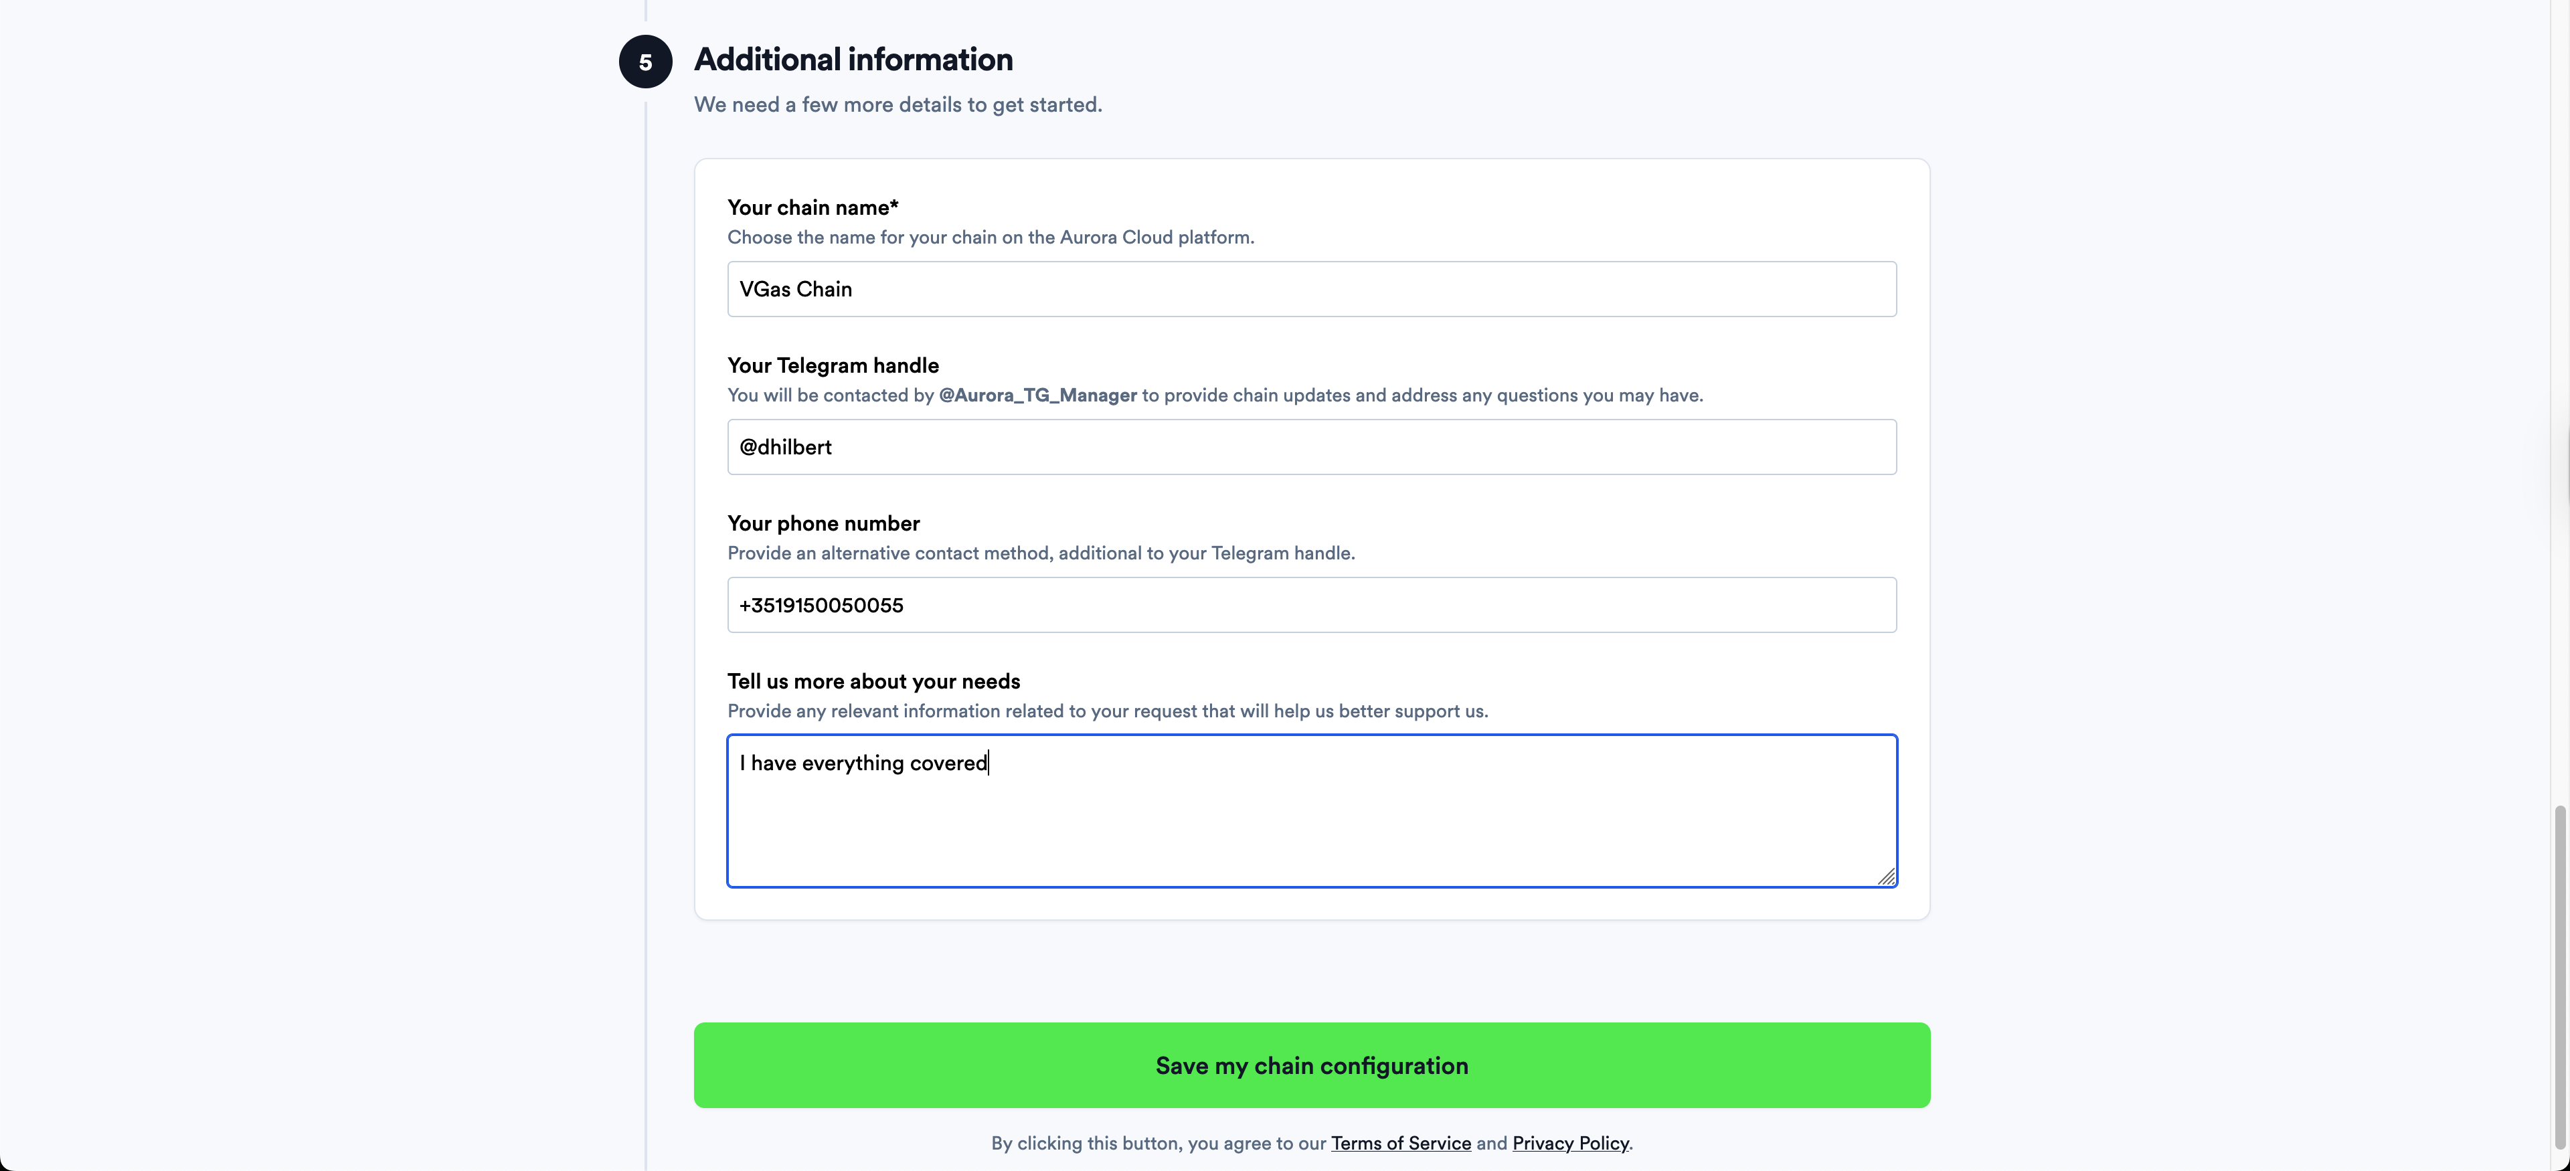This screenshot has height=1171, width=2570.
Task: Click the text VGas Chain to edit it
Action: click(795, 289)
